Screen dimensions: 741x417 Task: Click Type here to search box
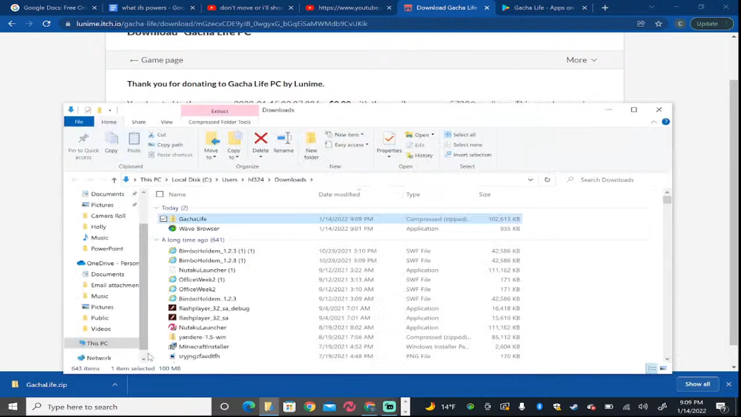coord(119,407)
